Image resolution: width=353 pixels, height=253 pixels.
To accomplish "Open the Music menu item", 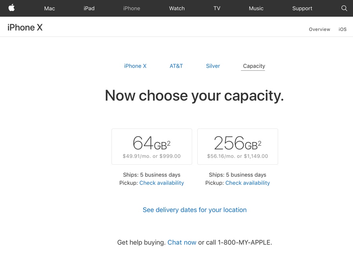I will 256,8.
